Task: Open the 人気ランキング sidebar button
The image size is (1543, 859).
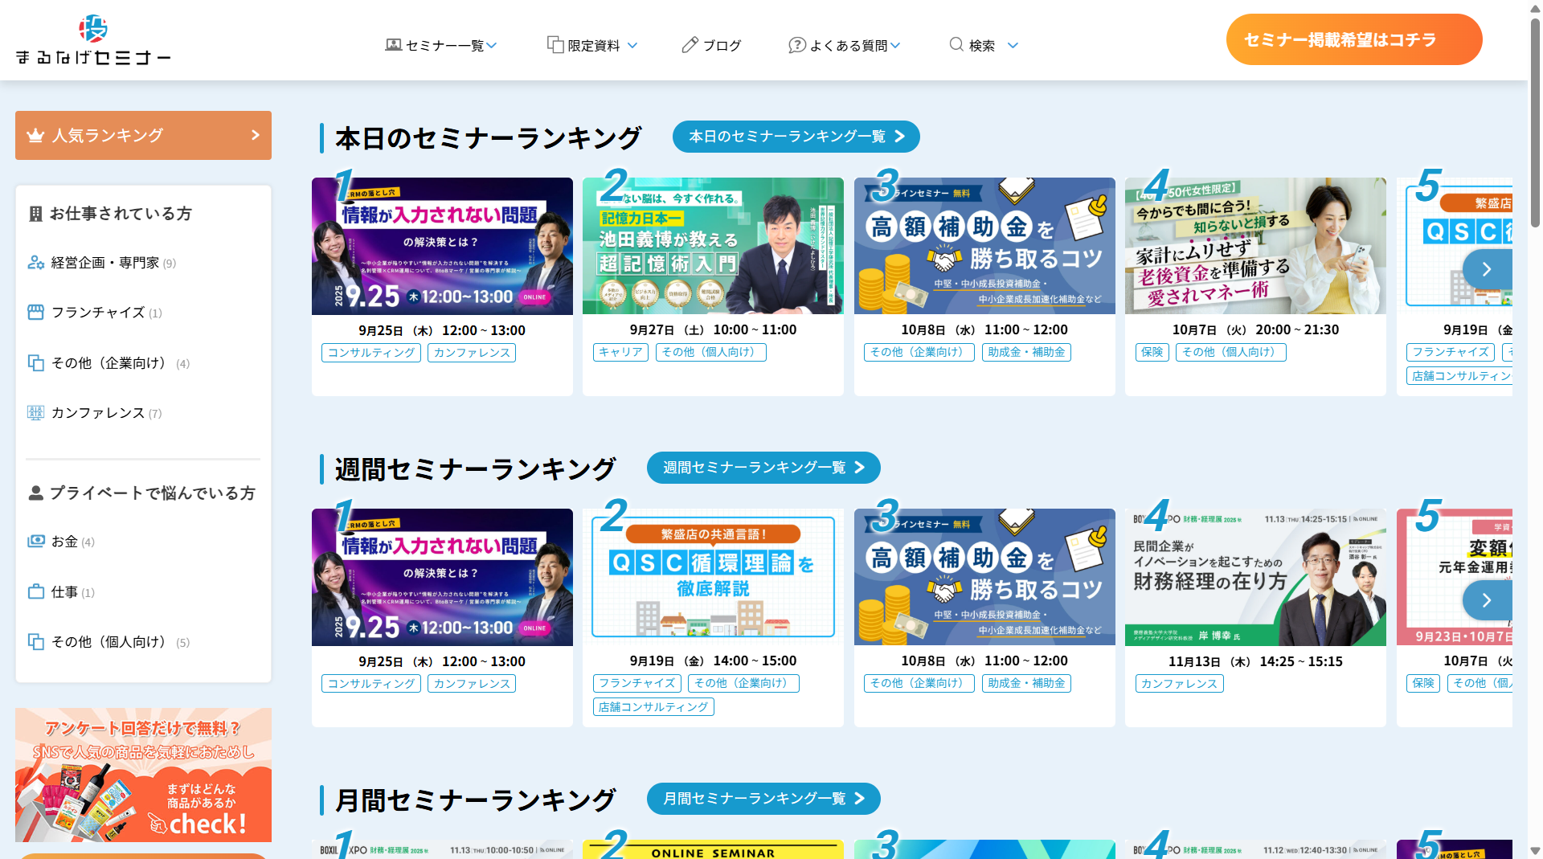Action: coord(143,135)
